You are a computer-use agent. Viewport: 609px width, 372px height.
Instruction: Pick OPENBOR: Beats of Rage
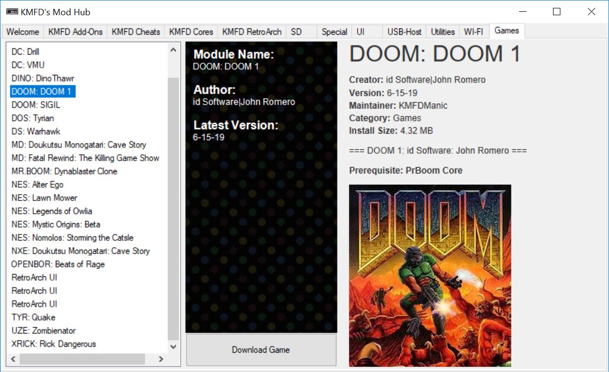pyautogui.click(x=58, y=264)
